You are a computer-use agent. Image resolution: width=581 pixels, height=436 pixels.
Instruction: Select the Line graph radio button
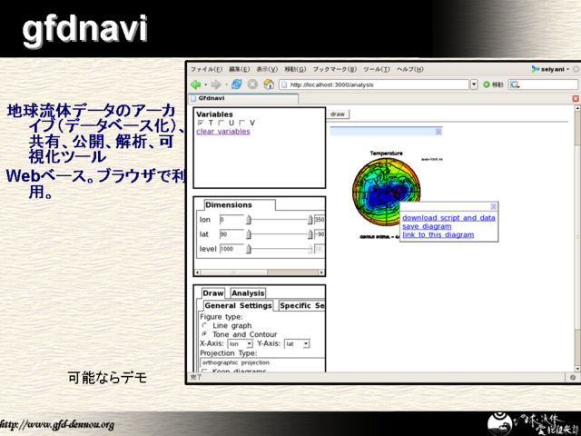pyautogui.click(x=204, y=325)
